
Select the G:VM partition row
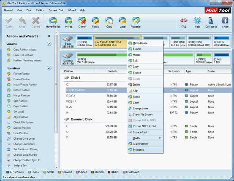point(149,107)
